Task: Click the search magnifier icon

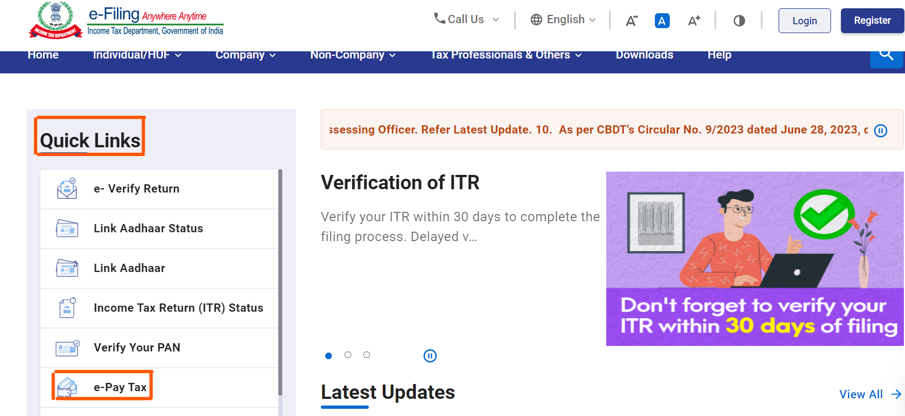Action: tap(886, 56)
